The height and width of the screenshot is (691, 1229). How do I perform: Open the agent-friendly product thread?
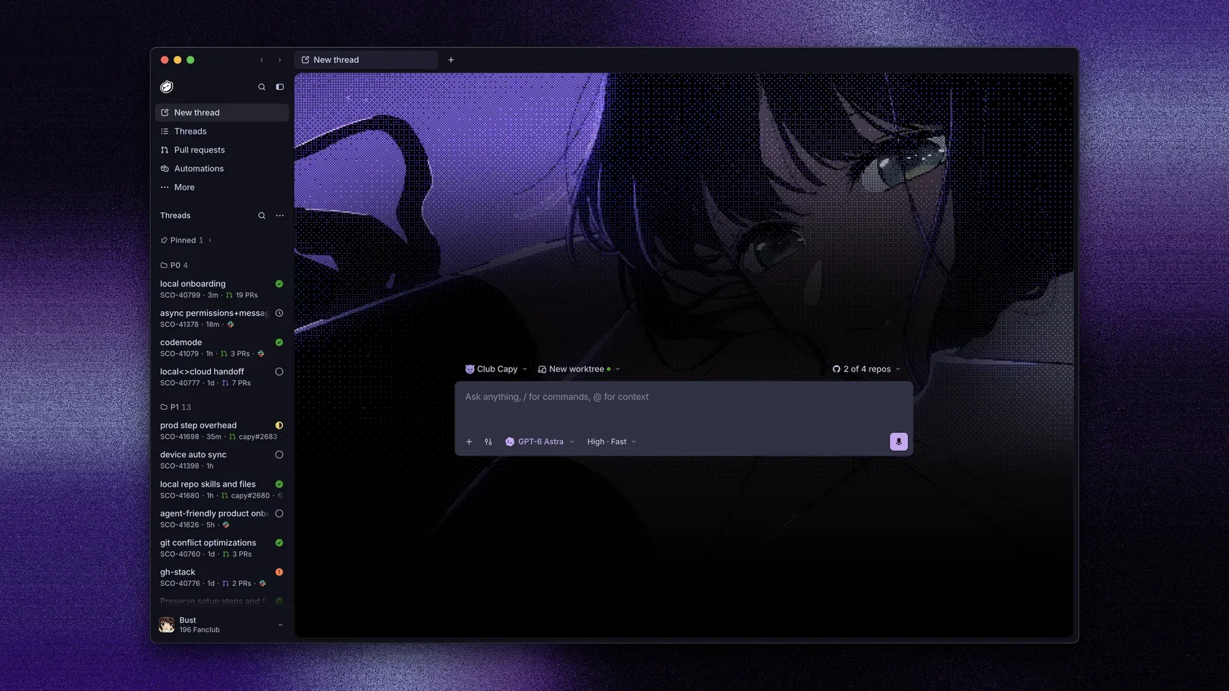pos(222,519)
